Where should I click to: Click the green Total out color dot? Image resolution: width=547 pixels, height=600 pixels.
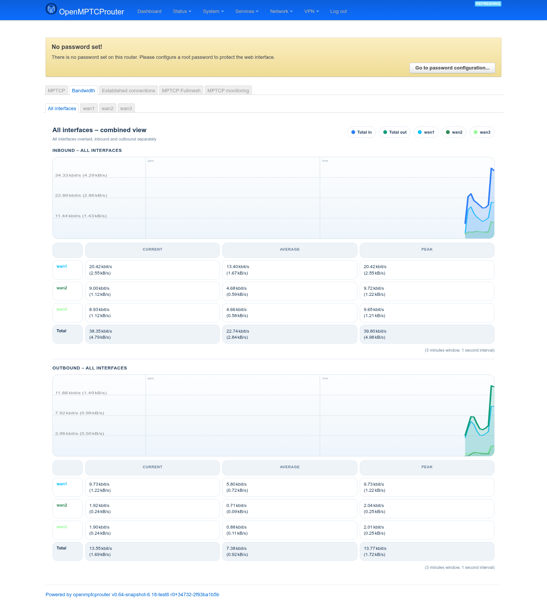tap(385, 132)
